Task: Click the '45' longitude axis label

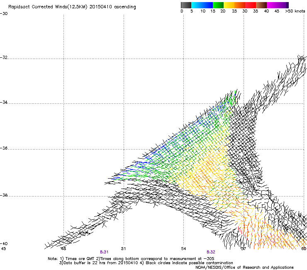Action: (3, 249)
